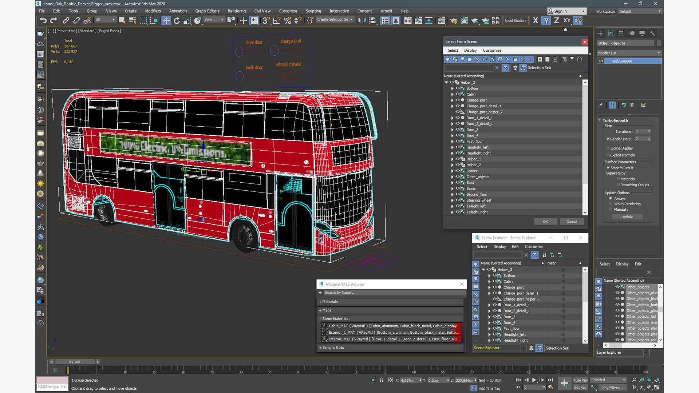Toggle the Selection Lock padlock icon

[382, 380]
